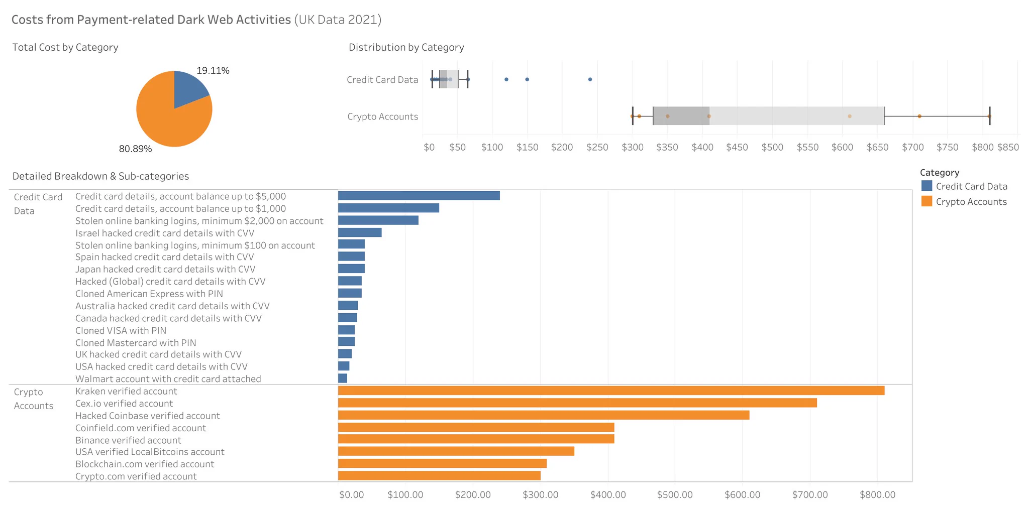Click the dashboard title "Costs from Payment-related Dark Web Activities"
Image resolution: width=1029 pixels, height=514 pixels.
151,20
